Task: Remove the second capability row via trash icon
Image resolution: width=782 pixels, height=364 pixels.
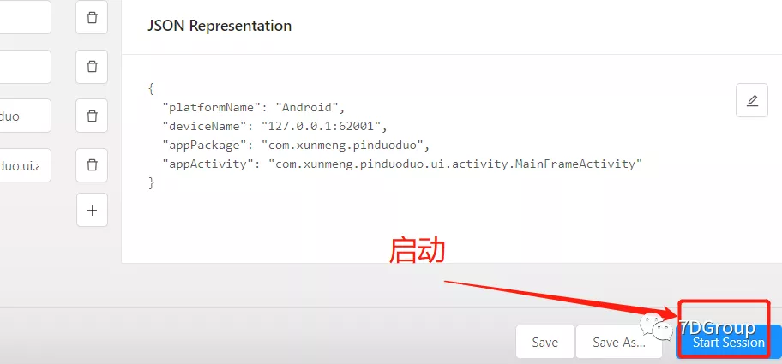Action: pos(92,66)
